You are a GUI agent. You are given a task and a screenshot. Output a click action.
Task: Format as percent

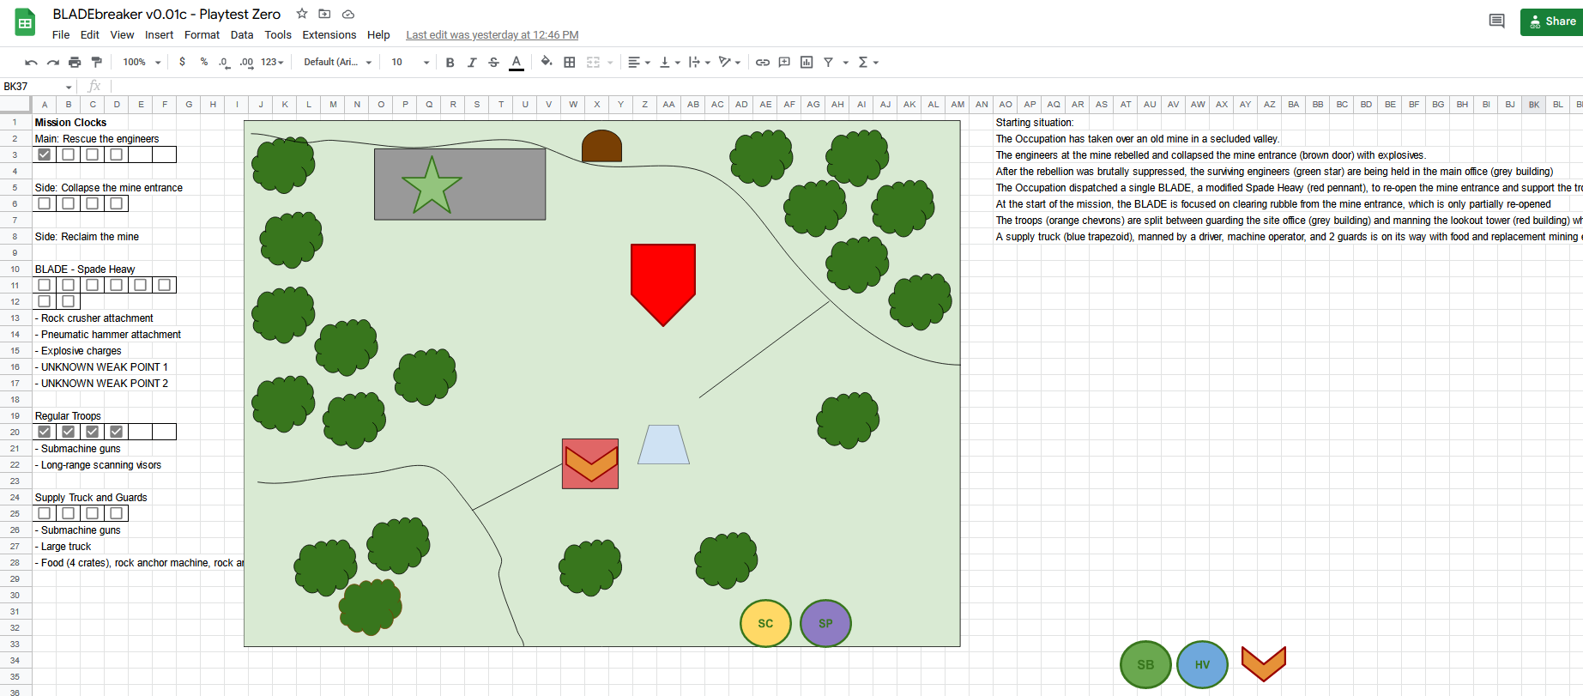click(x=203, y=62)
